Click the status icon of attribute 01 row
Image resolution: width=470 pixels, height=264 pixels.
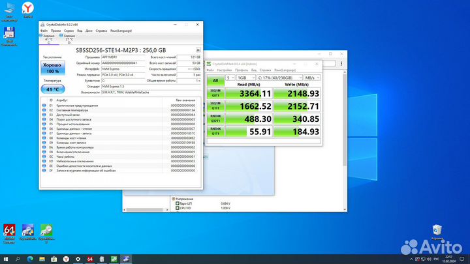44,106
